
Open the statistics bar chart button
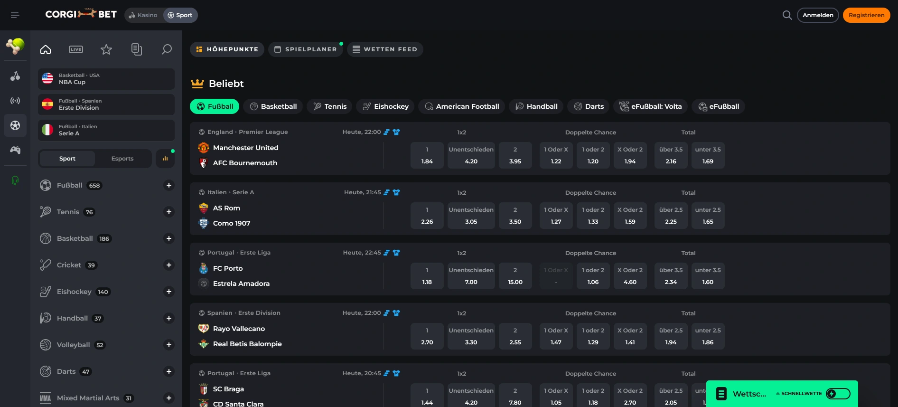pos(165,159)
